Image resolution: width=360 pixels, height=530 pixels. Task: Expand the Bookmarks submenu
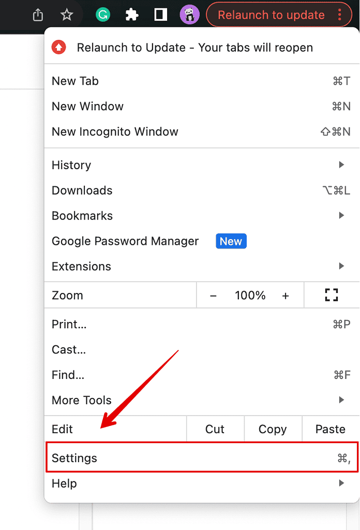(x=82, y=215)
